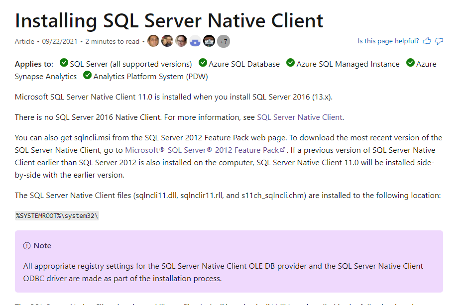Open the first contributor avatar

tap(153, 41)
